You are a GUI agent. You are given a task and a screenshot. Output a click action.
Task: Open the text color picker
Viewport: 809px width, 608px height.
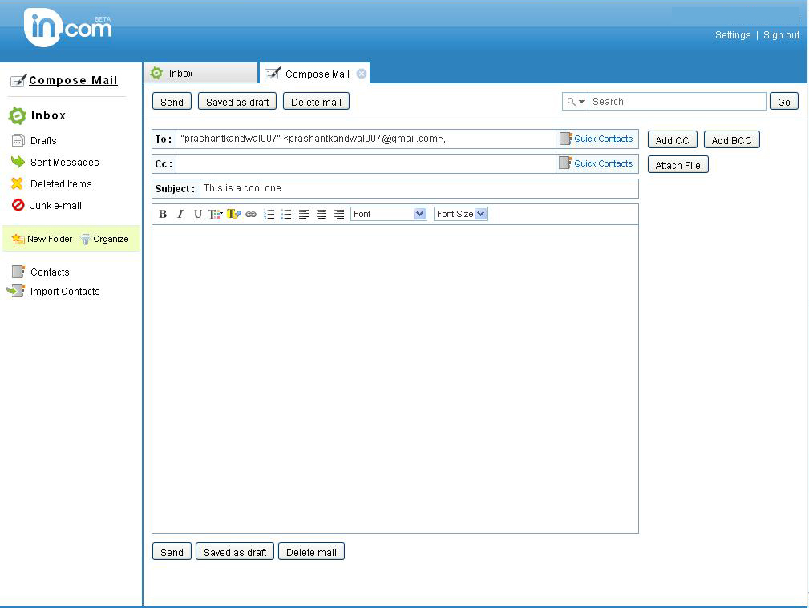[x=215, y=215]
